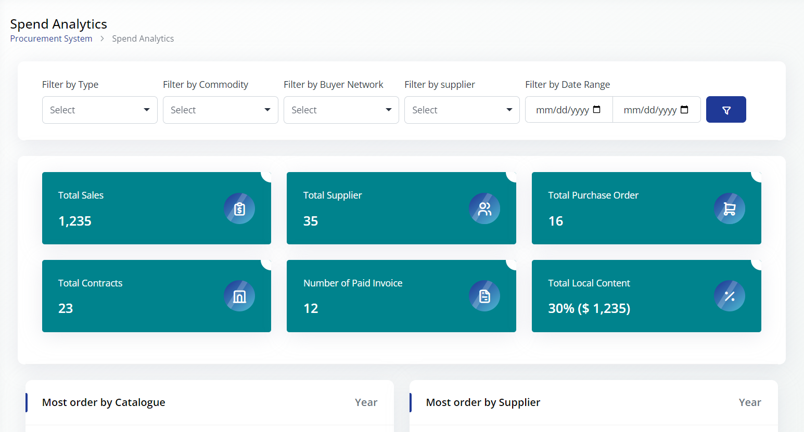This screenshot has width=804, height=432.
Task: Click the Total Local Content percent icon
Action: point(729,296)
